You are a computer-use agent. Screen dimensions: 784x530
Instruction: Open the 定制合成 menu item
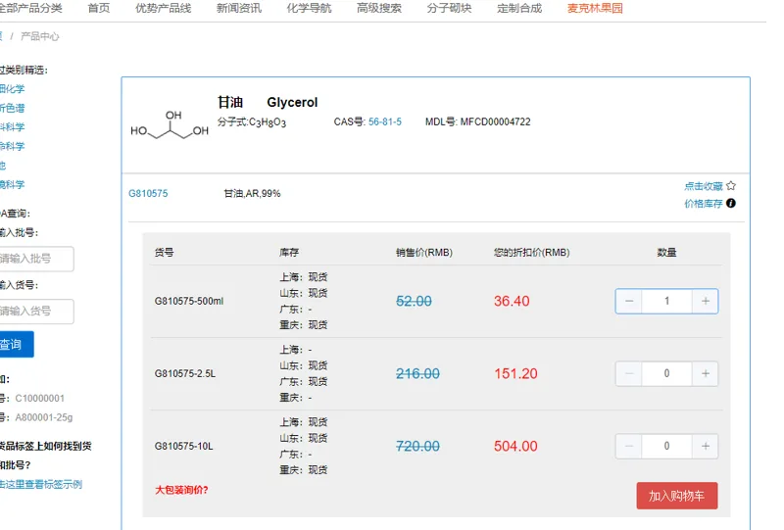point(519,8)
